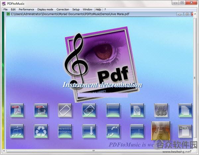Click the TTF font file icon

(x=137, y=110)
